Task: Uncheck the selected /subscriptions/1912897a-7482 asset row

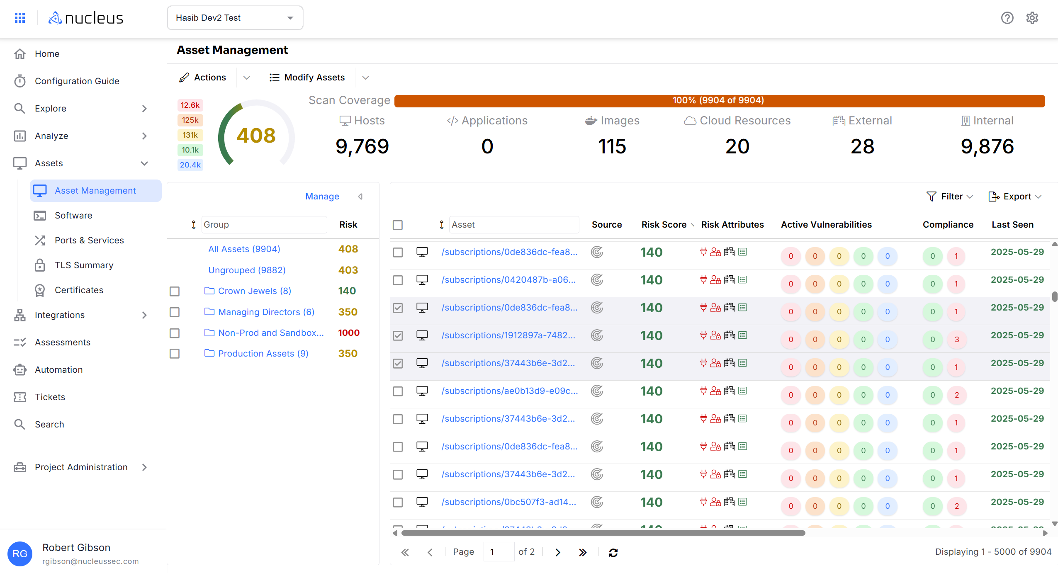Action: tap(398, 335)
